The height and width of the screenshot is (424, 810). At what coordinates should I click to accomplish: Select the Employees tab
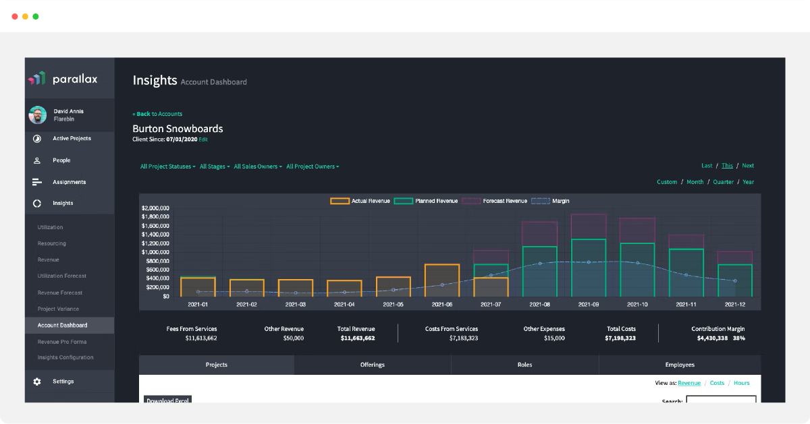679,364
